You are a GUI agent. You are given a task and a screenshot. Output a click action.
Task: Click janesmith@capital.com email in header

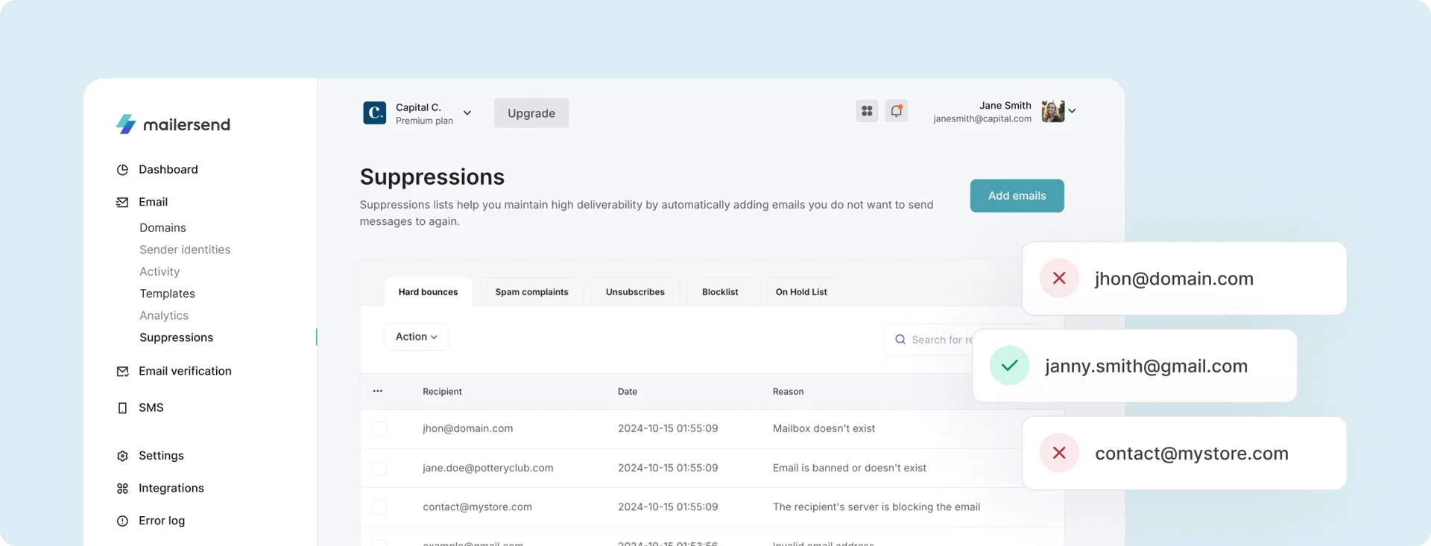[982, 119]
